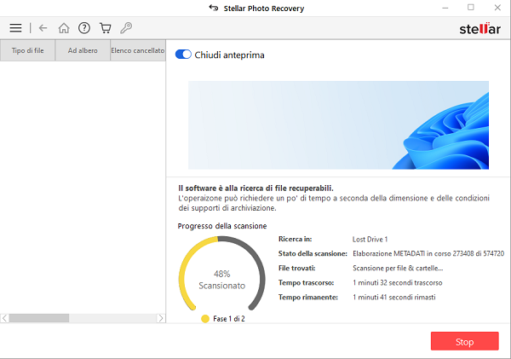The width and height of the screenshot is (511, 359).
Task: Click the 'Tempo trascorso:' label
Action: 306,282
